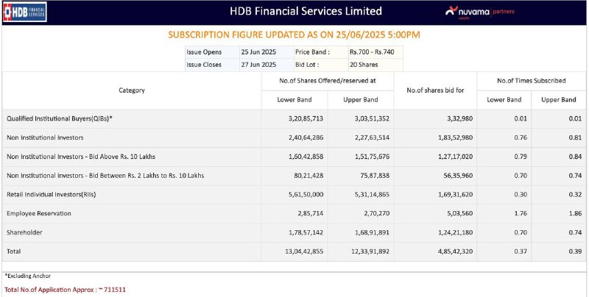Screen dimensions: 589x297
Task: Select the subscription figure updated heading
Action: (x=294, y=35)
